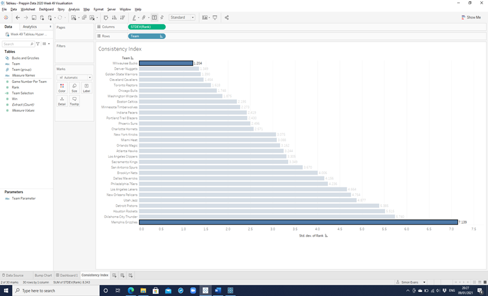Click the Label button on Marks card

click(87, 88)
